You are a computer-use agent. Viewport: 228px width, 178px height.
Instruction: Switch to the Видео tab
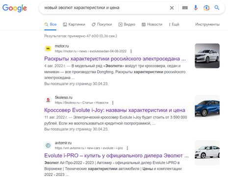[127, 25]
